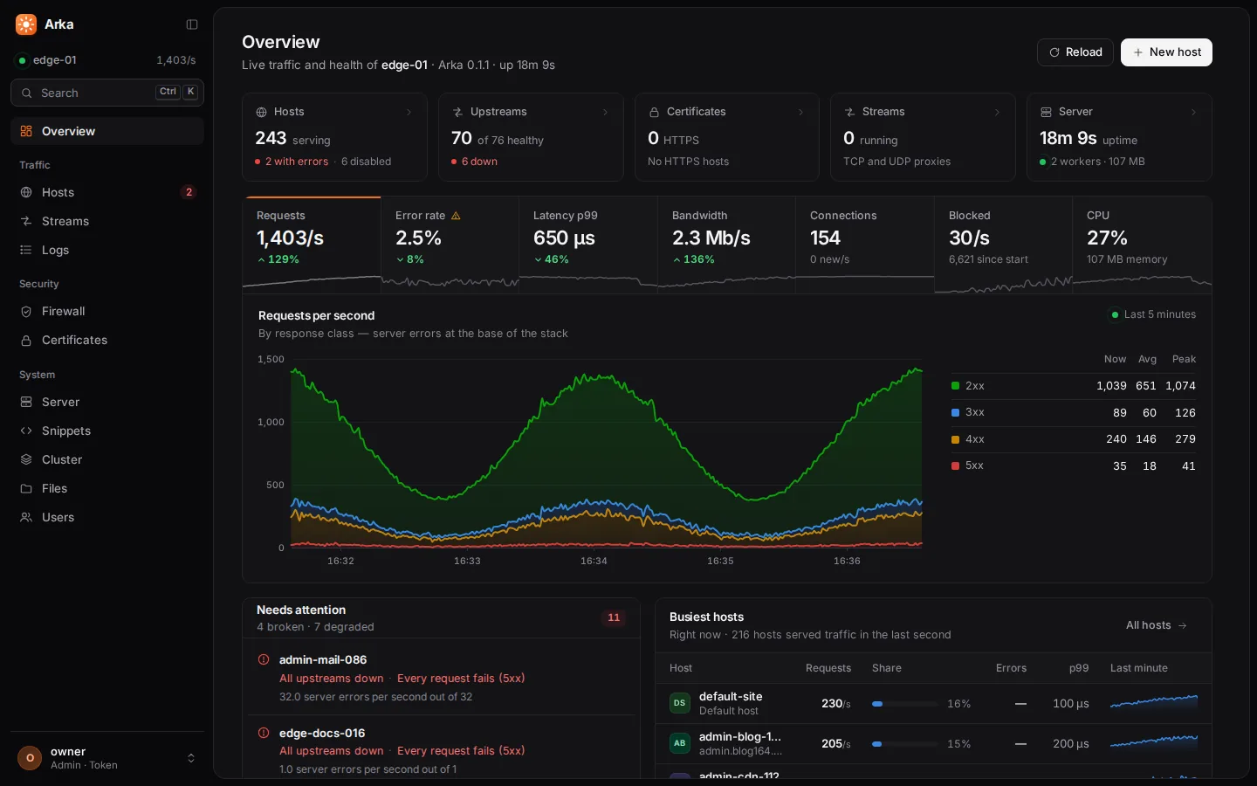Image resolution: width=1257 pixels, height=786 pixels.
Task: Click the Files folder icon
Action: [26, 488]
